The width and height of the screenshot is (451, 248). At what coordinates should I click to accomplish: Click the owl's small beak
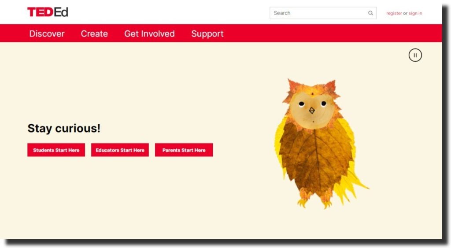click(312, 111)
